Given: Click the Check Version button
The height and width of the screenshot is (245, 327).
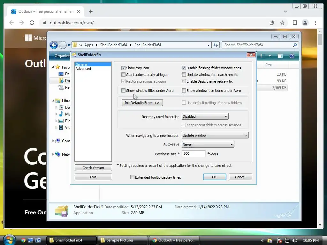Looking at the screenshot, I should pyautogui.click(x=93, y=168).
